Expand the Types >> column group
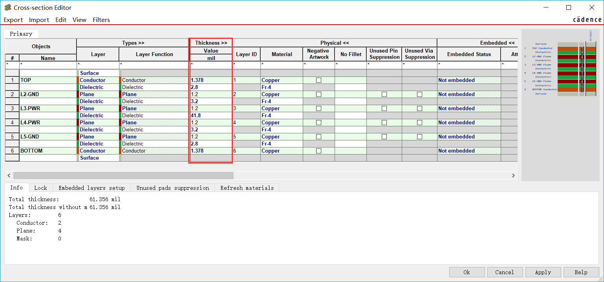Screen dimensions: 604x282 [x=133, y=43]
